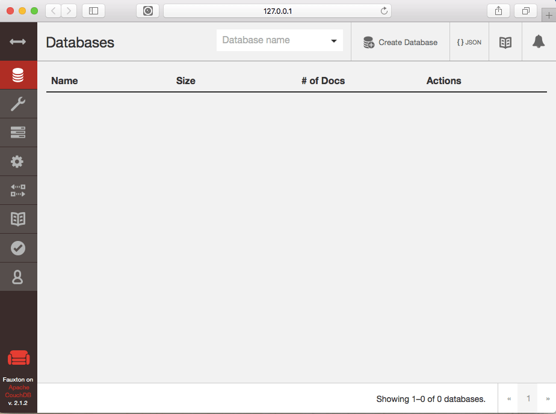Screen dimensions: 556x414
Task: Open the Replication icon in sidebar
Action: pos(18,190)
